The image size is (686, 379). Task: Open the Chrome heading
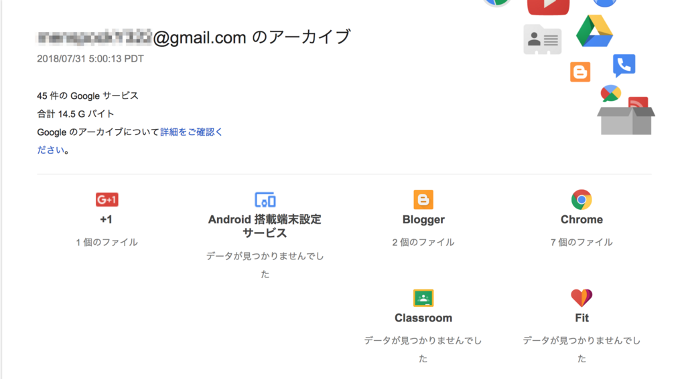click(582, 220)
